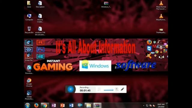Open OneNote from the taskbar
This screenshot has width=192, height=108.
[x=54, y=105]
